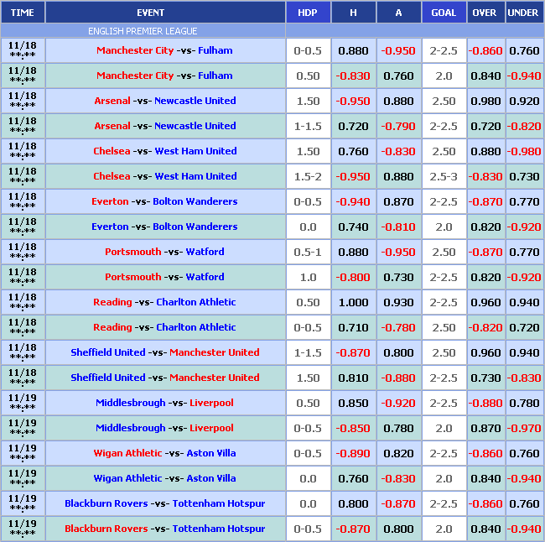Select away odds -0.790 for Newcastle United
This screenshot has height=542, width=545.
(398, 126)
